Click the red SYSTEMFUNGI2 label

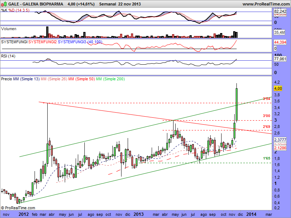tap(43, 42)
